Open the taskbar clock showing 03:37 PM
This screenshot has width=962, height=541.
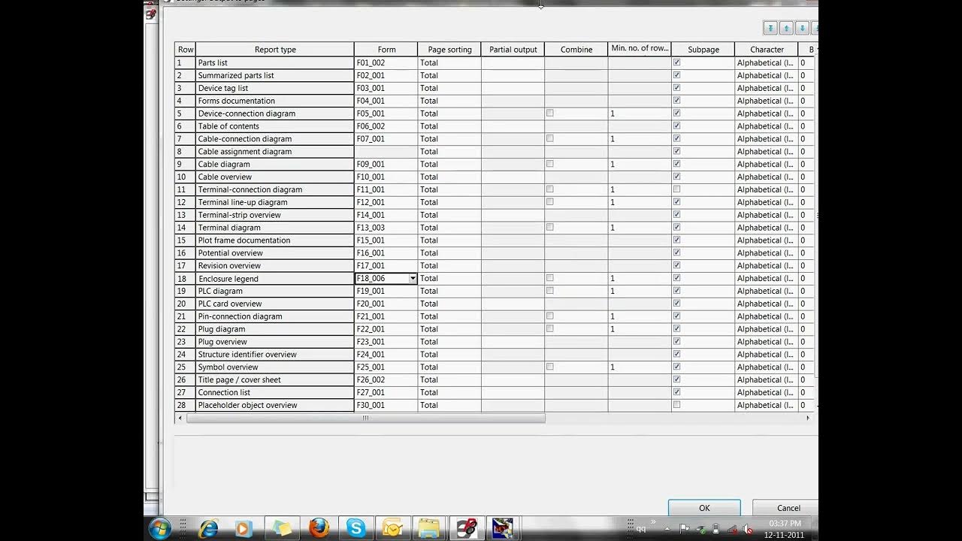coord(785,529)
